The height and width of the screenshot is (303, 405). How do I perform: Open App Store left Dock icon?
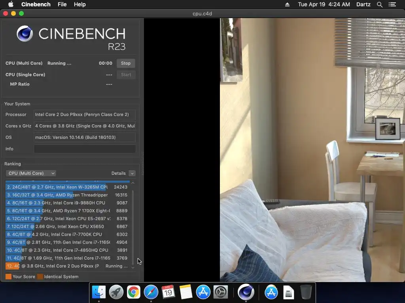(x=203, y=292)
